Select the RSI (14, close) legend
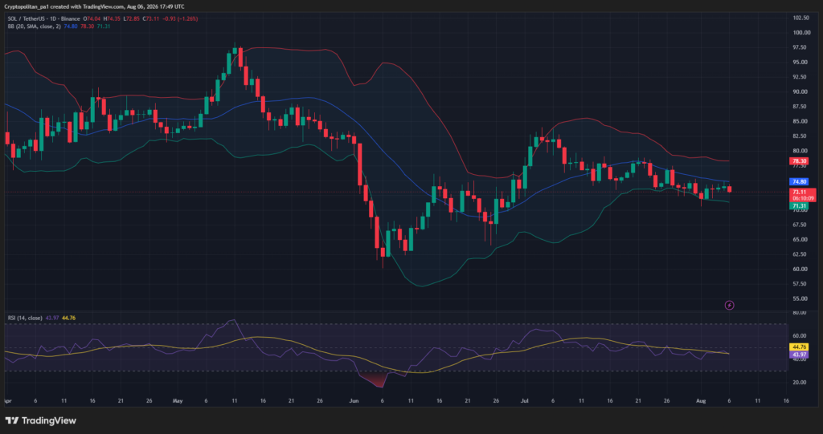This screenshot has width=823, height=434. point(25,318)
